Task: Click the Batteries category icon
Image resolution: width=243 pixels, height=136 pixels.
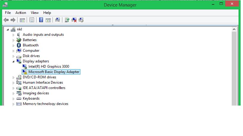Action: pyautogui.click(x=19, y=40)
